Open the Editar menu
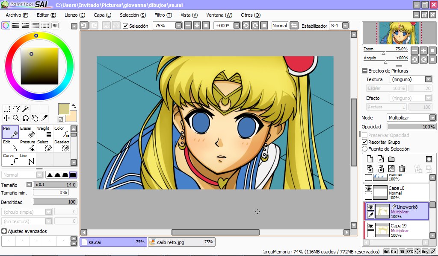438x256 pixels. point(46,15)
